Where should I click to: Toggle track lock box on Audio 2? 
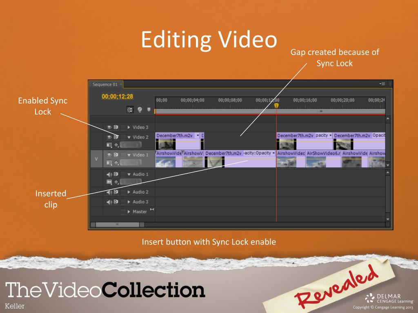pos(123,192)
